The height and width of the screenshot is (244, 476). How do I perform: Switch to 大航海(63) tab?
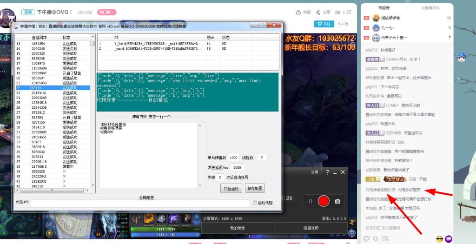coord(430,8)
